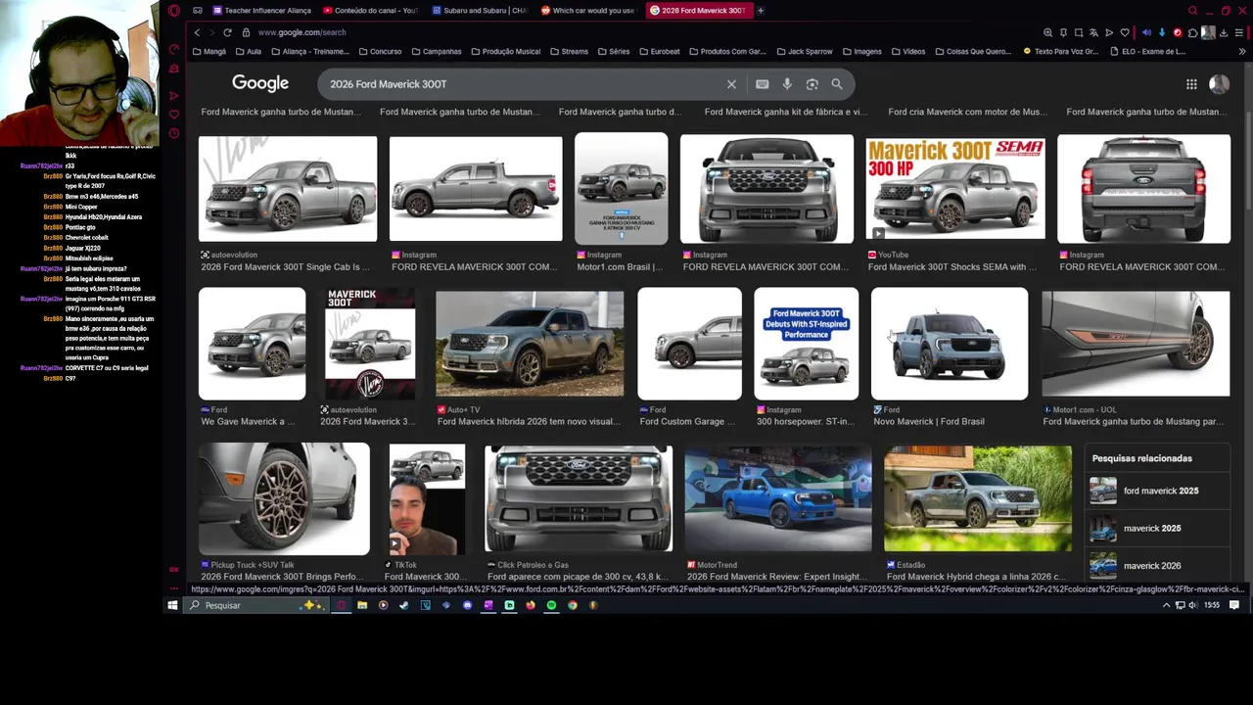The image size is (1253, 705).
Task: Click the Windows taskbar search field
Action: click(255, 605)
